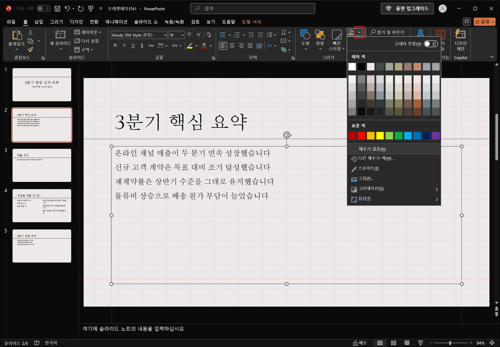Expand the Section dropdown
Image resolution: width=500 pixels, height=347 pixels.
coord(84,49)
